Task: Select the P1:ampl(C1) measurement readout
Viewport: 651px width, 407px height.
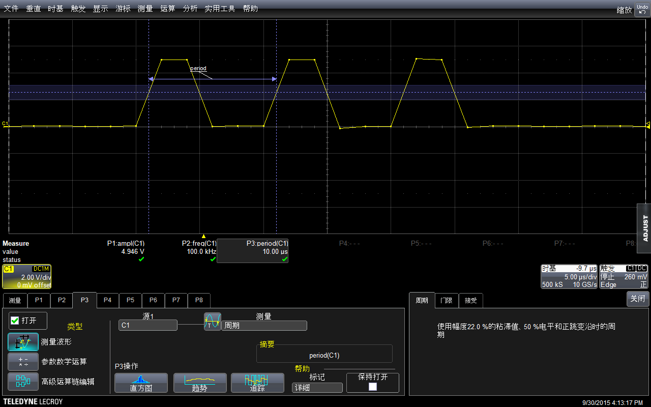Action: 126,251
